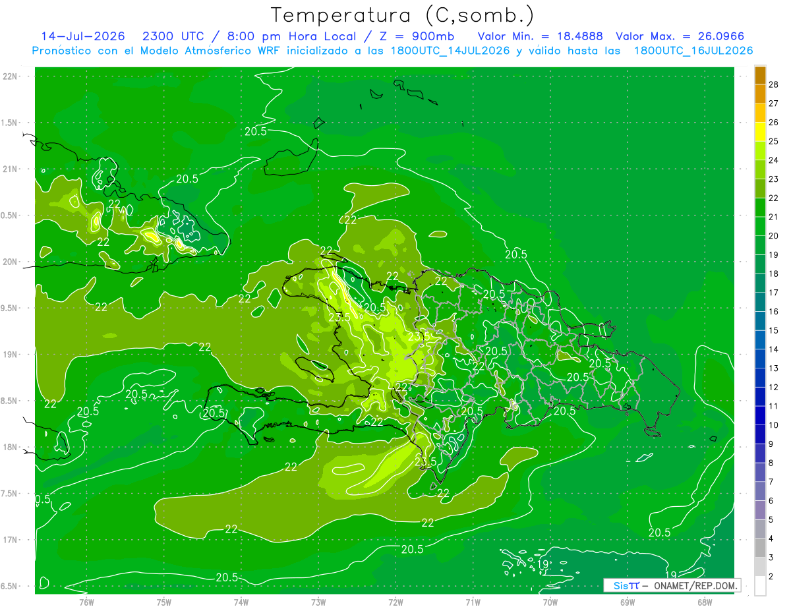Select the level text "Z = 900mb"
The height and width of the screenshot is (611, 791).
(x=416, y=36)
